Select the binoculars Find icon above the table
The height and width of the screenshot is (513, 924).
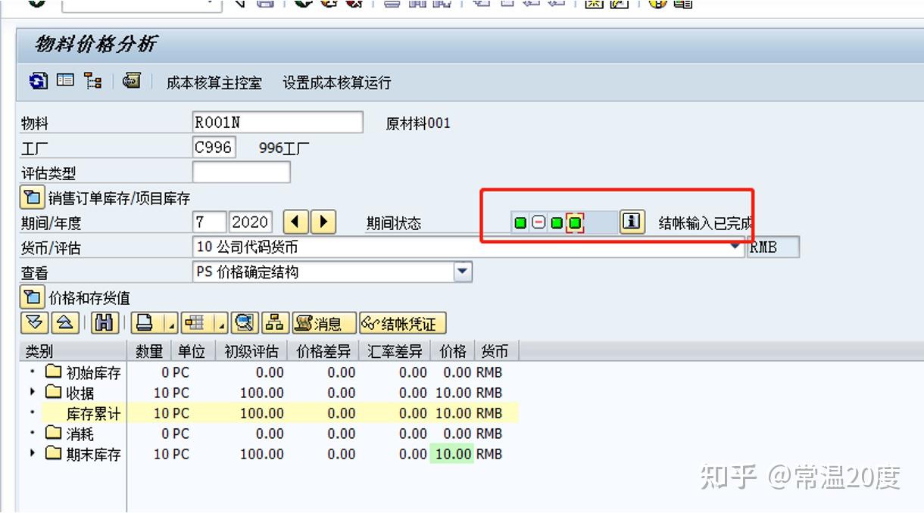coord(105,322)
